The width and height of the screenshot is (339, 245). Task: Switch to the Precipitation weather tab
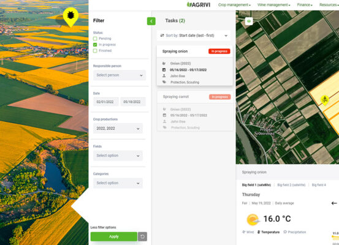(295, 232)
